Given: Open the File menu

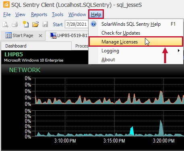Looking at the screenshot, I should [x=7, y=14].
